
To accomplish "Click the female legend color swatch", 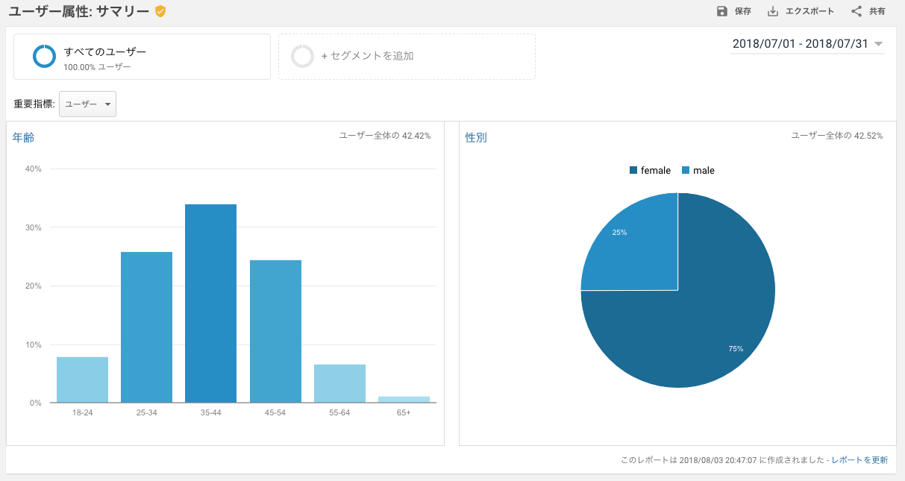I will click(633, 171).
